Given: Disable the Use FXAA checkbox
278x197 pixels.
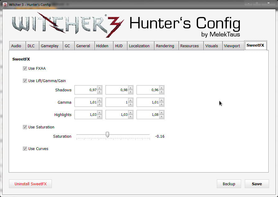Looking at the screenshot, I should (x=25, y=69).
